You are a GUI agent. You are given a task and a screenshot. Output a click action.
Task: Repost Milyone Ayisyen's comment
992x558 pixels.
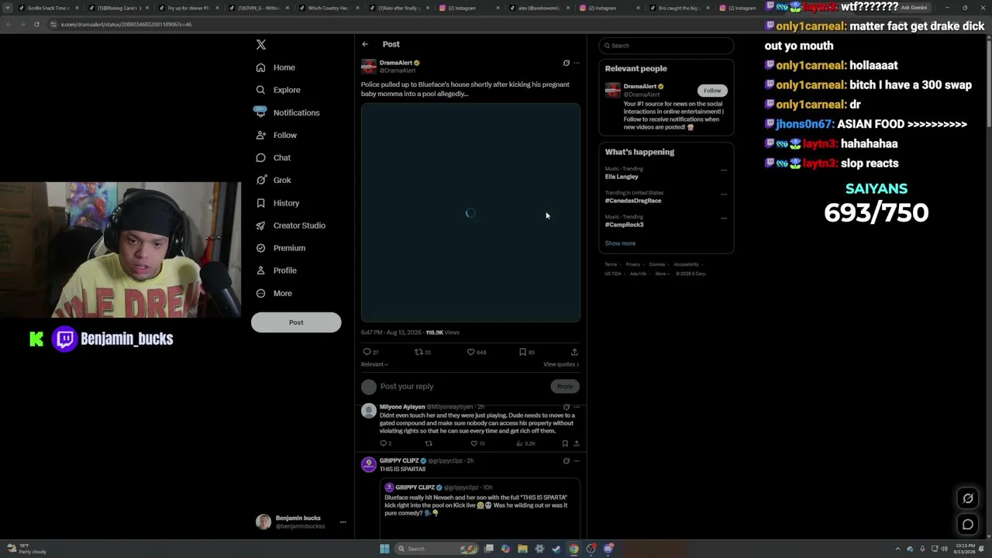click(429, 443)
